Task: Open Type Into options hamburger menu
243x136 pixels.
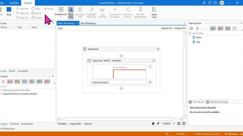Action: [150, 66]
